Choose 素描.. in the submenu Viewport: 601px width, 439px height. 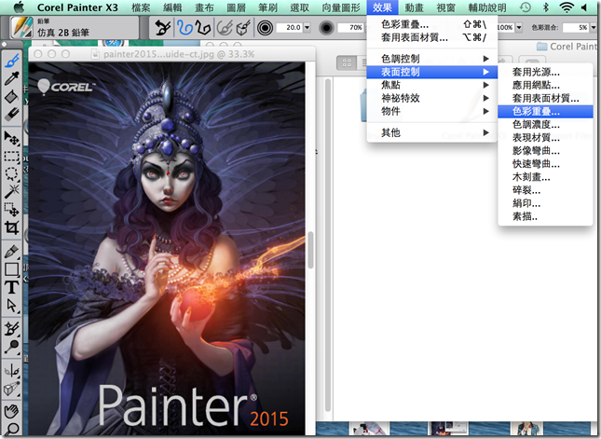pyautogui.click(x=545, y=216)
